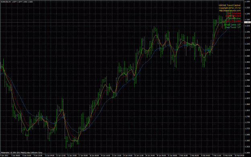
Task: Click the '12 Jan 12:00' time axis label
Action: click(61, 155)
